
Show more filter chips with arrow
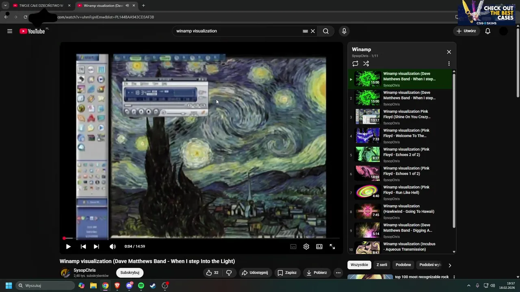click(450, 265)
